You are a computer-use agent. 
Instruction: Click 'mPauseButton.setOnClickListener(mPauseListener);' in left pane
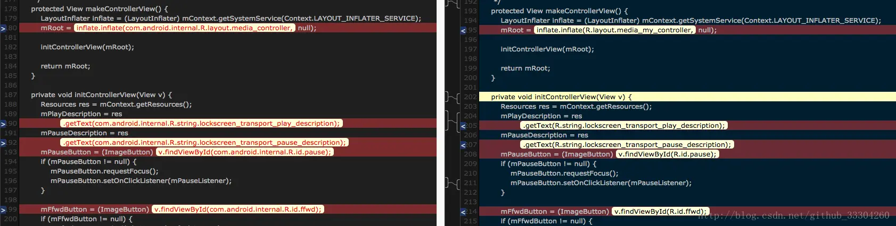(x=141, y=181)
